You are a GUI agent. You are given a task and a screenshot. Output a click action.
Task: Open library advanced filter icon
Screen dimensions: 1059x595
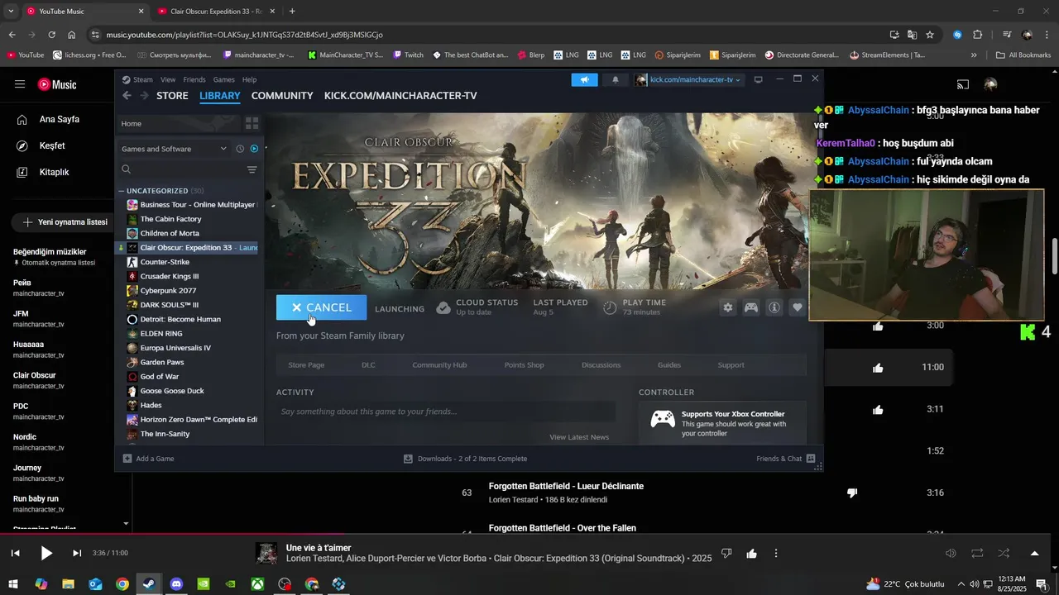coord(252,169)
